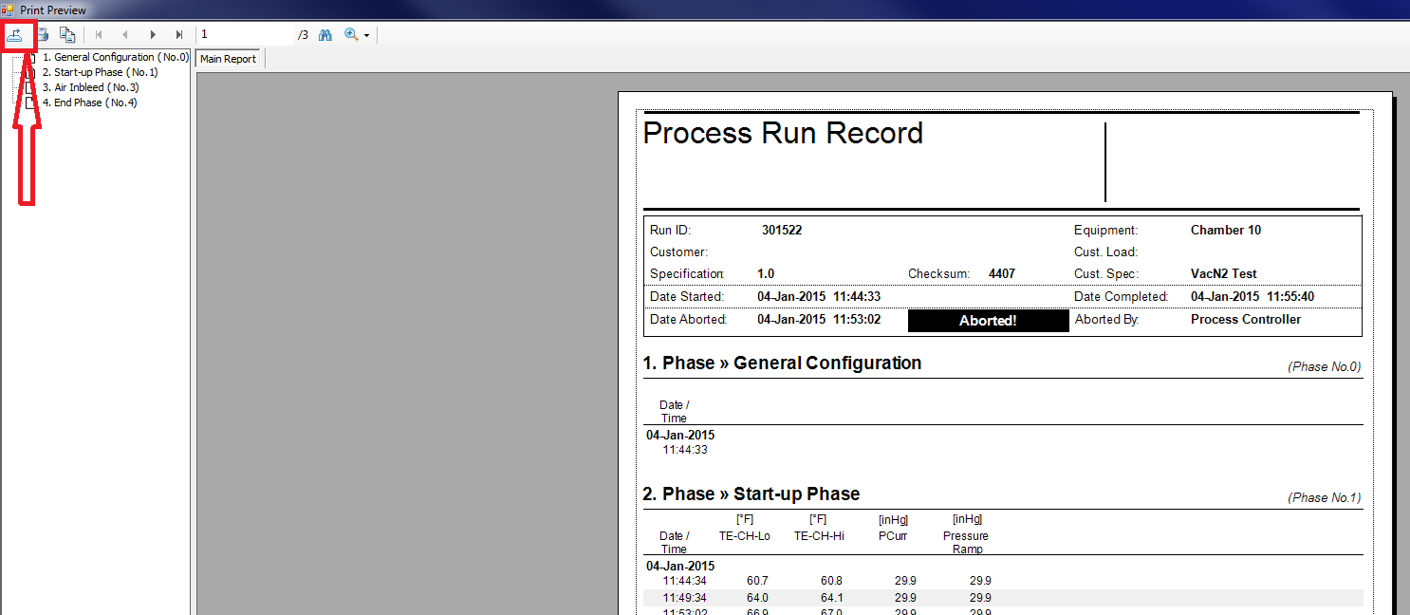Click the Print Report icon
This screenshot has width=1410, height=615.
tap(43, 35)
